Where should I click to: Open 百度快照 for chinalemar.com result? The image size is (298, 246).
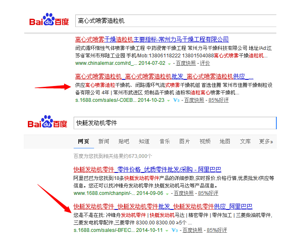pos(186,63)
